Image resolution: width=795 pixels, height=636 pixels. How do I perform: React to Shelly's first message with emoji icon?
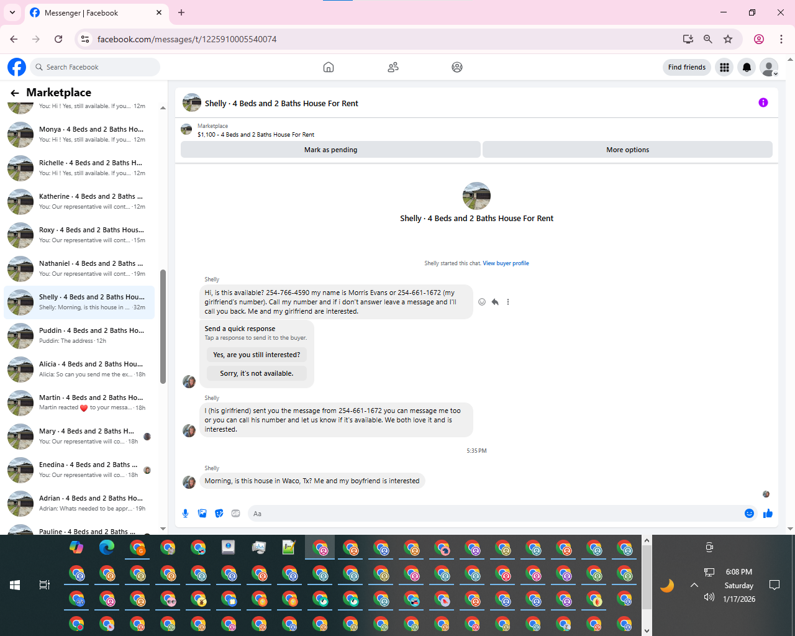tap(482, 302)
